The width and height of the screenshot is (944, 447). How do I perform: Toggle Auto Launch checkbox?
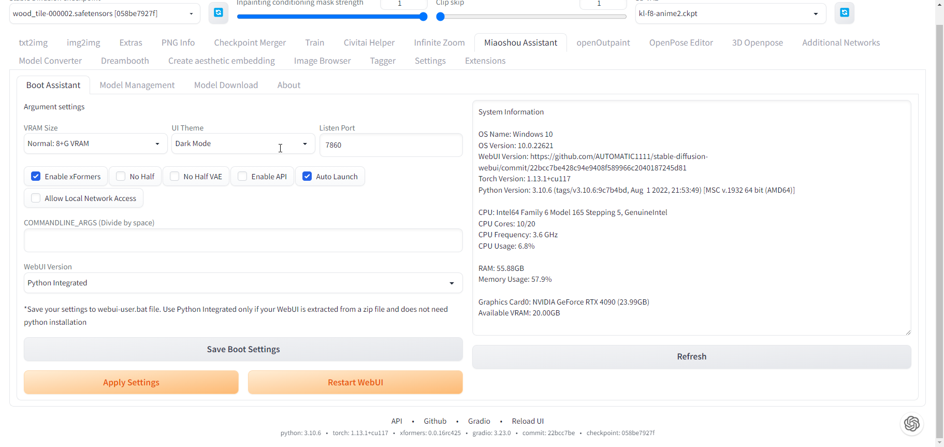[x=307, y=176]
